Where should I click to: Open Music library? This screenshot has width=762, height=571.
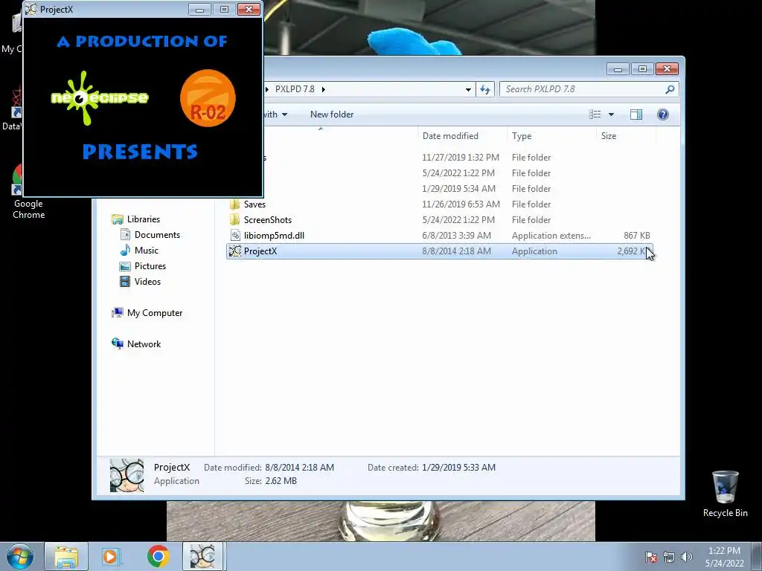147,250
